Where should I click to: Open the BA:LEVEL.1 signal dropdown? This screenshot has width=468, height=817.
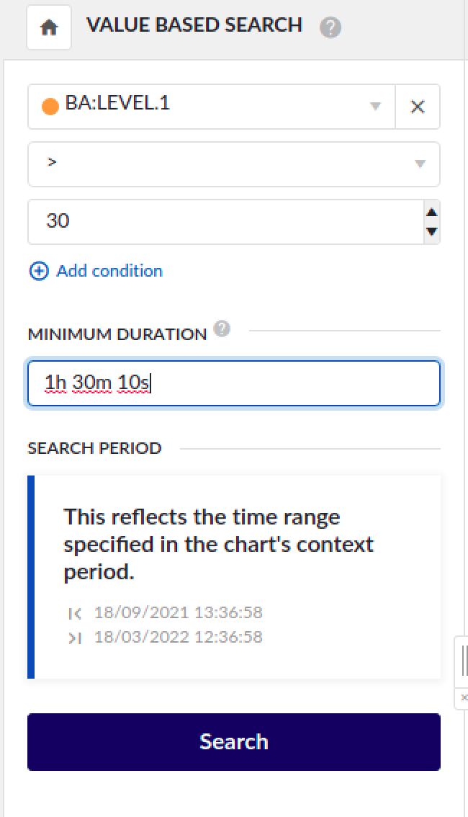point(375,106)
